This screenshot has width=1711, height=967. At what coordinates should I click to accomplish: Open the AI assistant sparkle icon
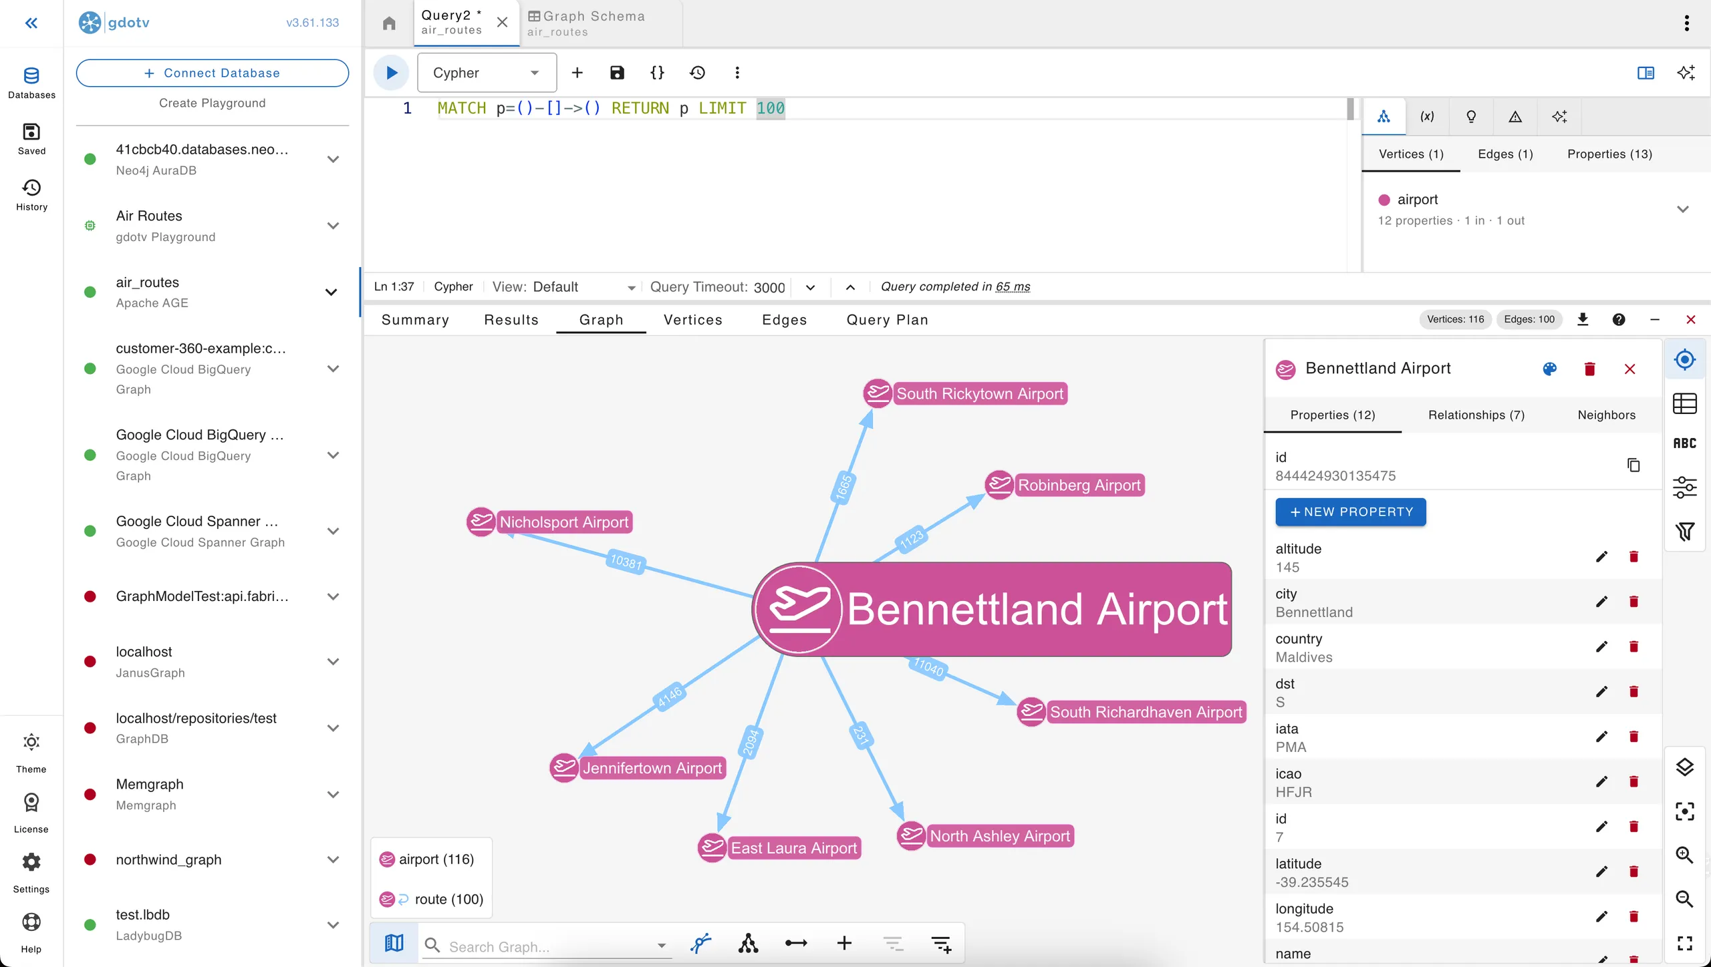point(1686,73)
